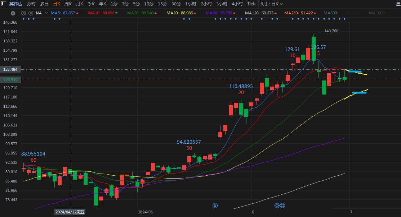Select the Tick timeframe button

click(x=251, y=4)
